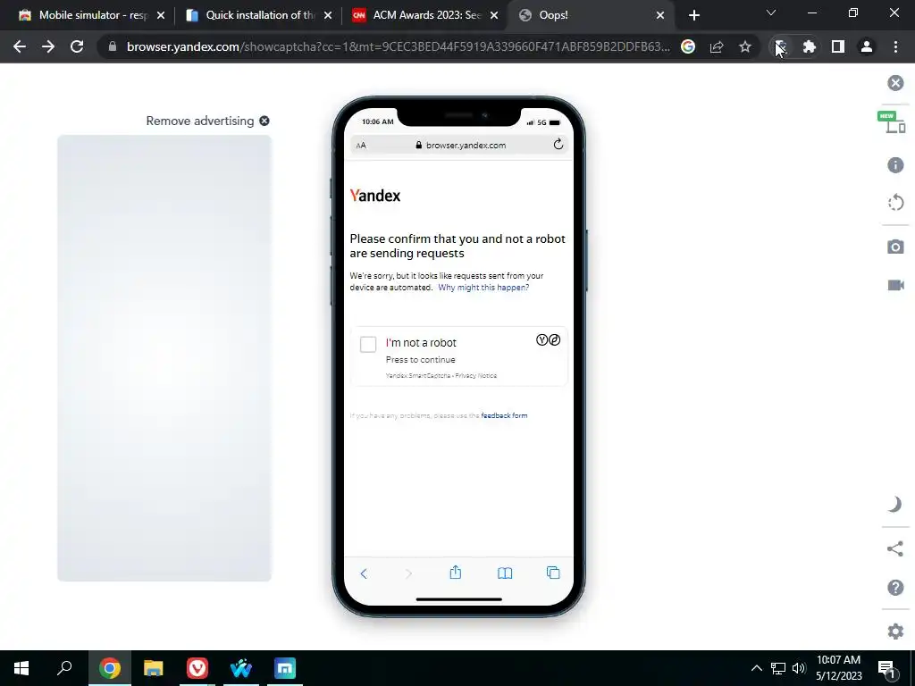Image resolution: width=915 pixels, height=686 pixels.
Task: Tap phone browser back arrow
Action: pyautogui.click(x=364, y=573)
